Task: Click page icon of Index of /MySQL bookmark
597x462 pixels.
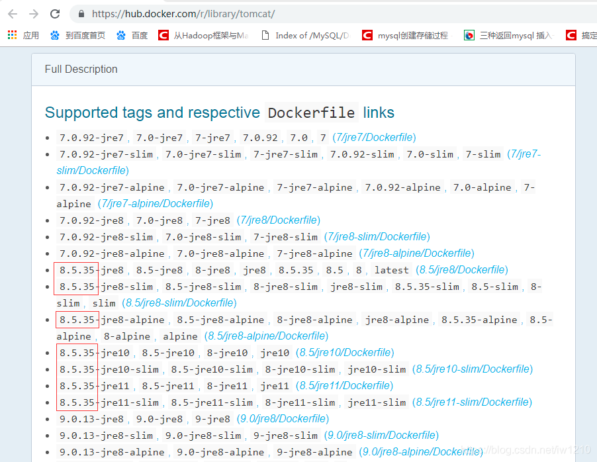Action: tap(265, 36)
